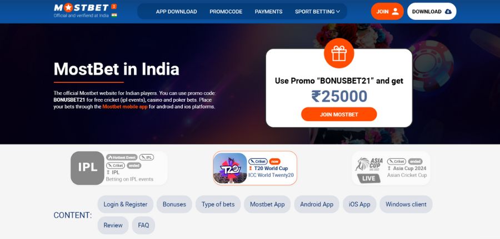Click the Hottest Event tag on IPL
This screenshot has width=500, height=239.
click(122, 157)
